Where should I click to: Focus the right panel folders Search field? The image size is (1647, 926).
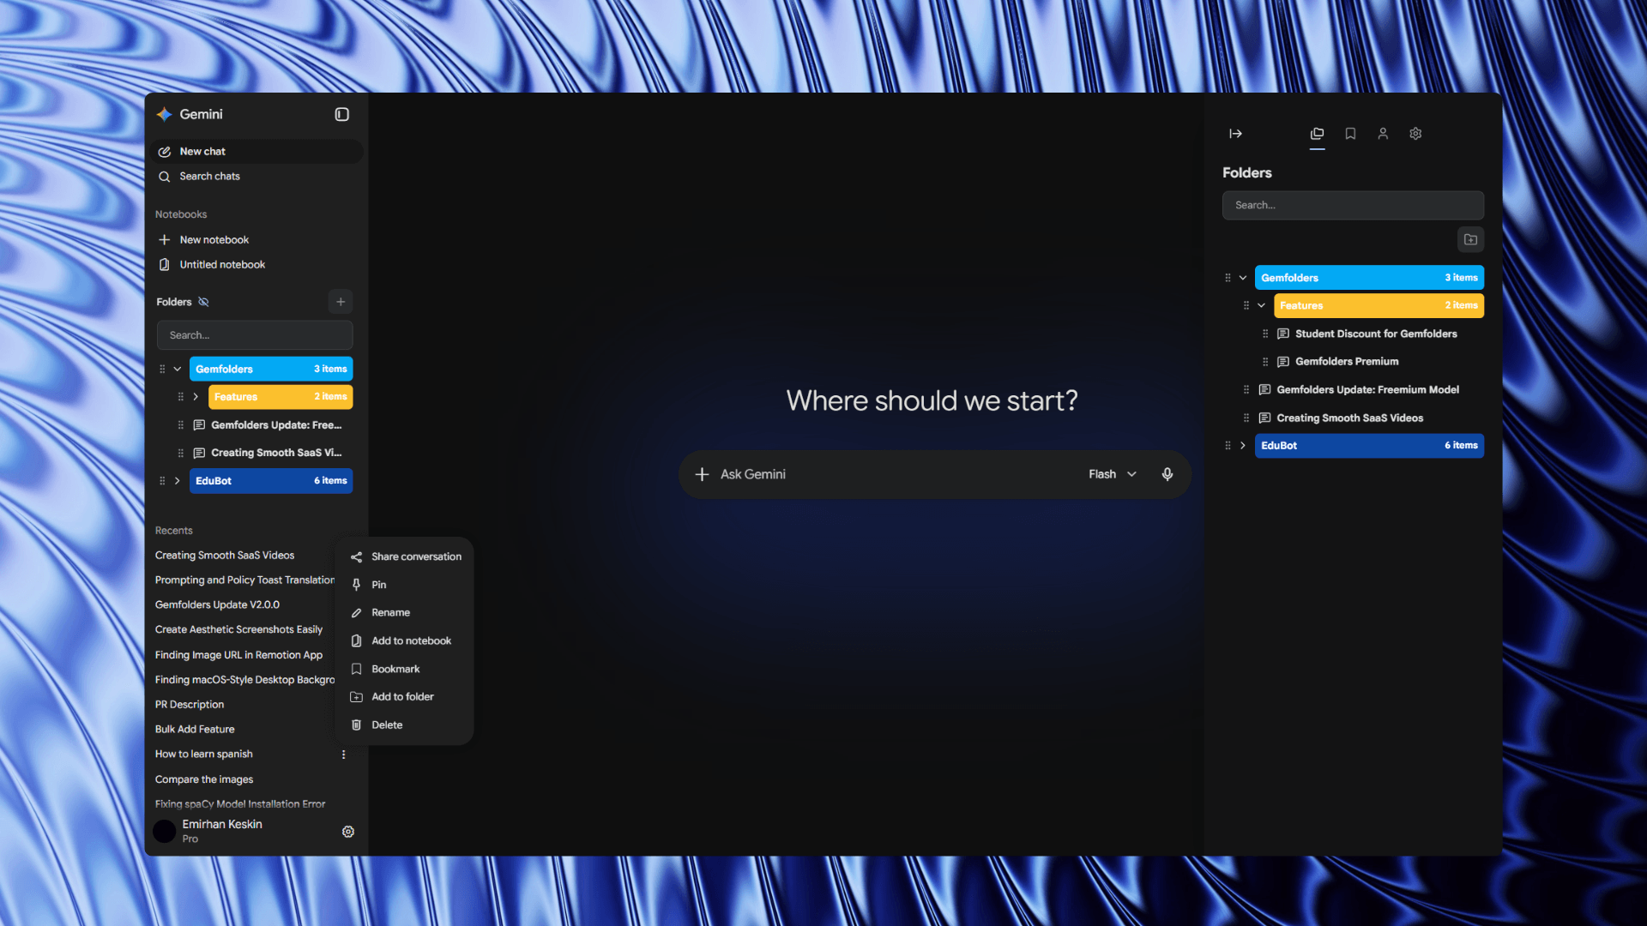pyautogui.click(x=1353, y=205)
